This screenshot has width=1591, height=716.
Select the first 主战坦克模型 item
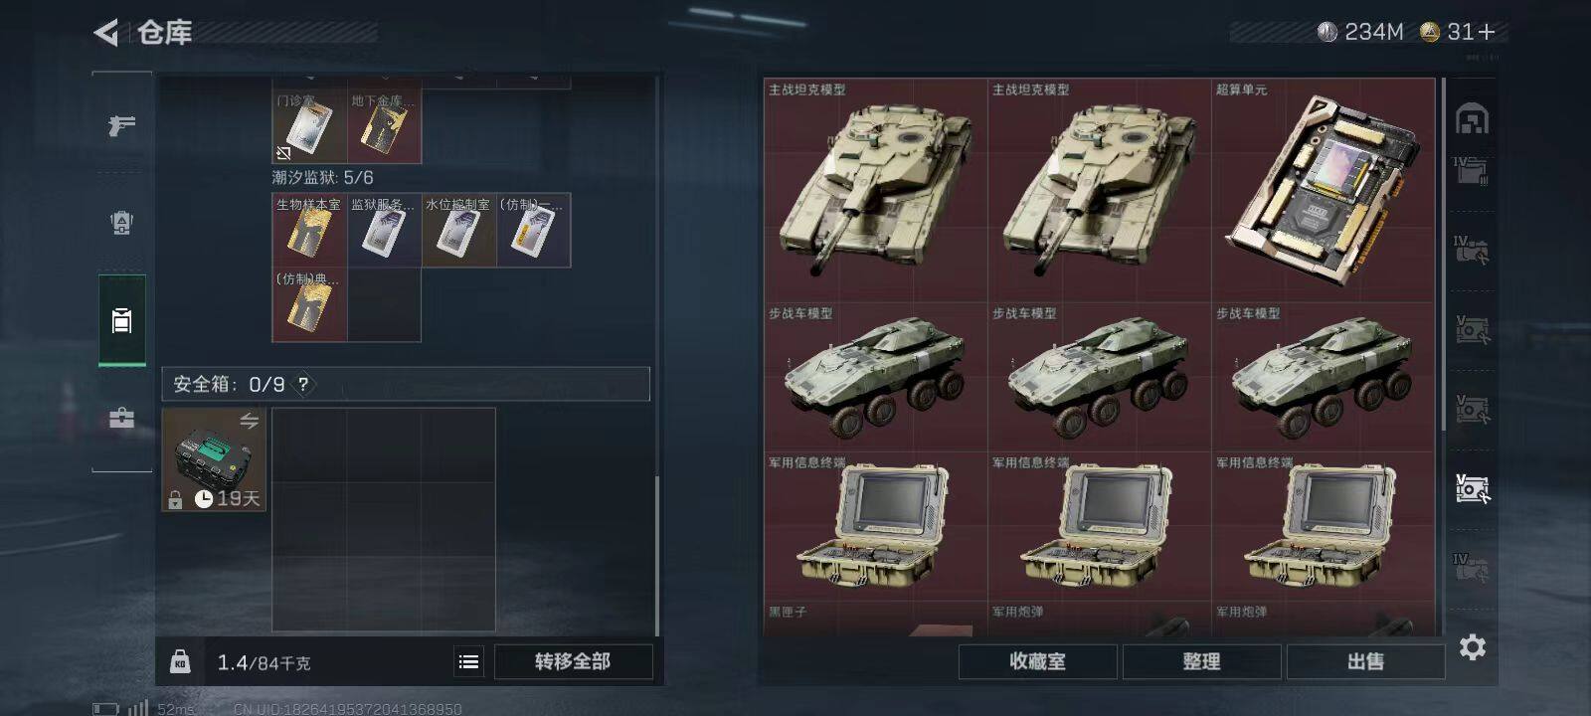coord(876,191)
